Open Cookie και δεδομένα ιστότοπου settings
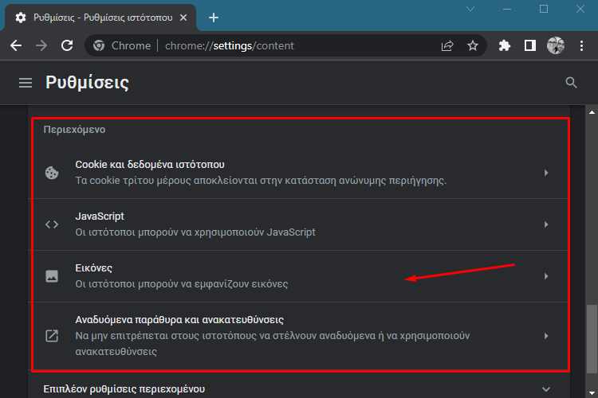 tap(300, 173)
